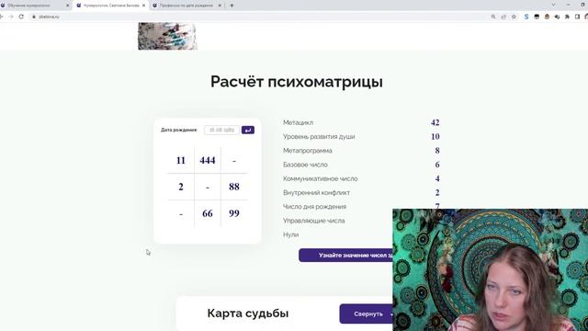The width and height of the screenshot is (588, 331).
Task: Click the Метацикл value 42
Action: (435, 122)
